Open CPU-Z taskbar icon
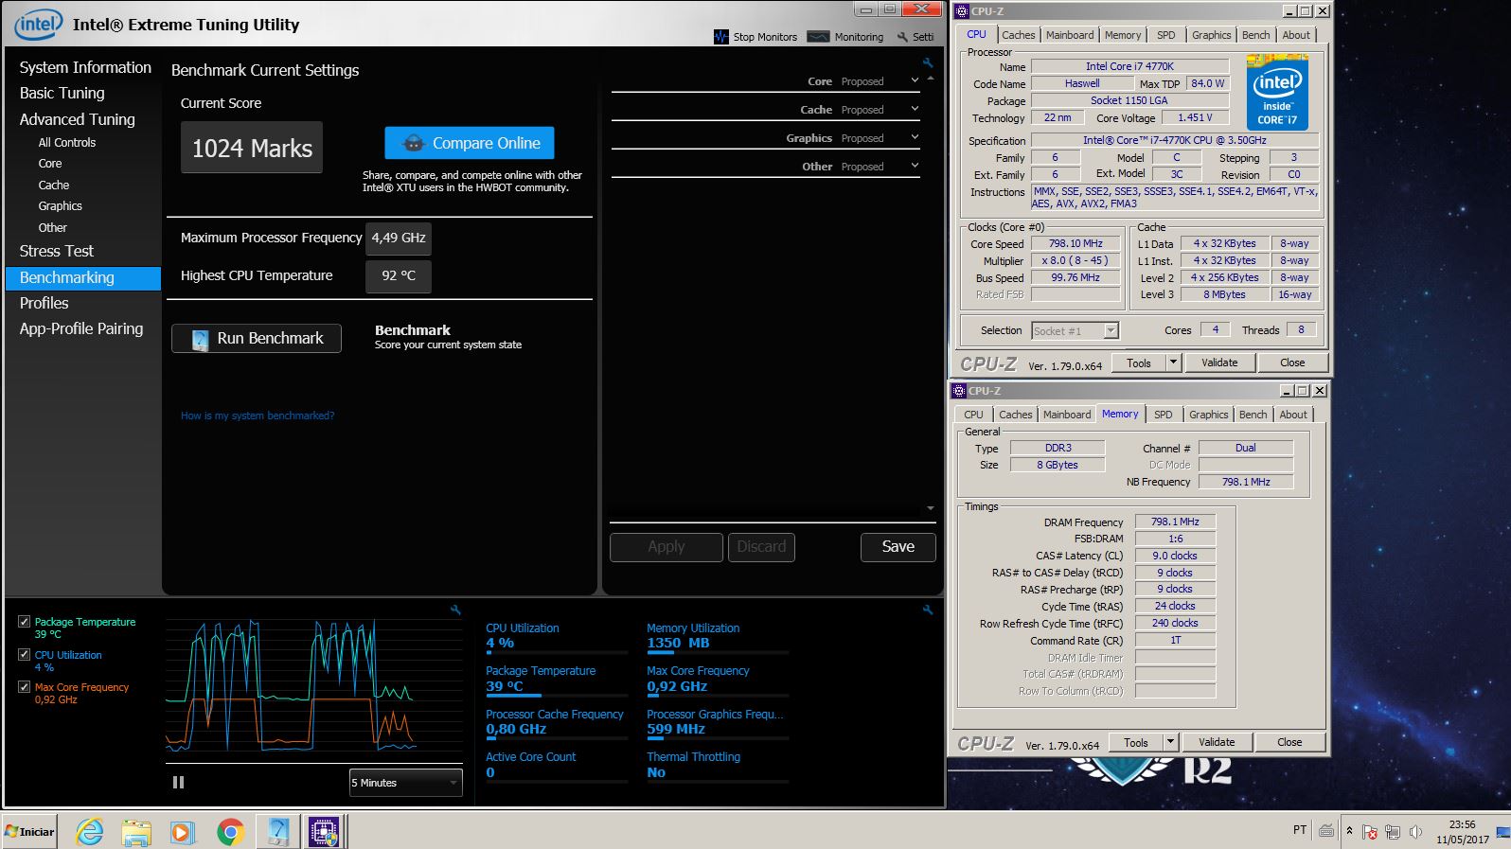This screenshot has width=1511, height=849. pyautogui.click(x=324, y=832)
